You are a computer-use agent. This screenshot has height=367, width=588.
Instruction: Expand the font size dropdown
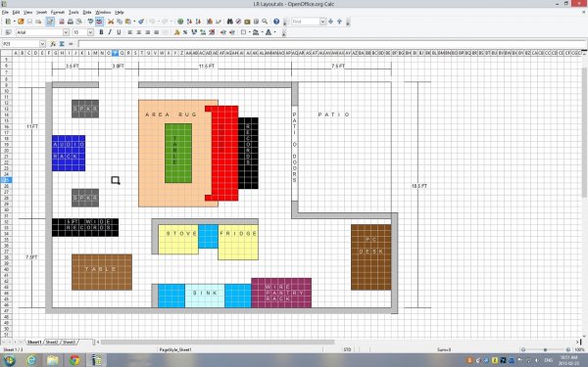tap(90, 32)
